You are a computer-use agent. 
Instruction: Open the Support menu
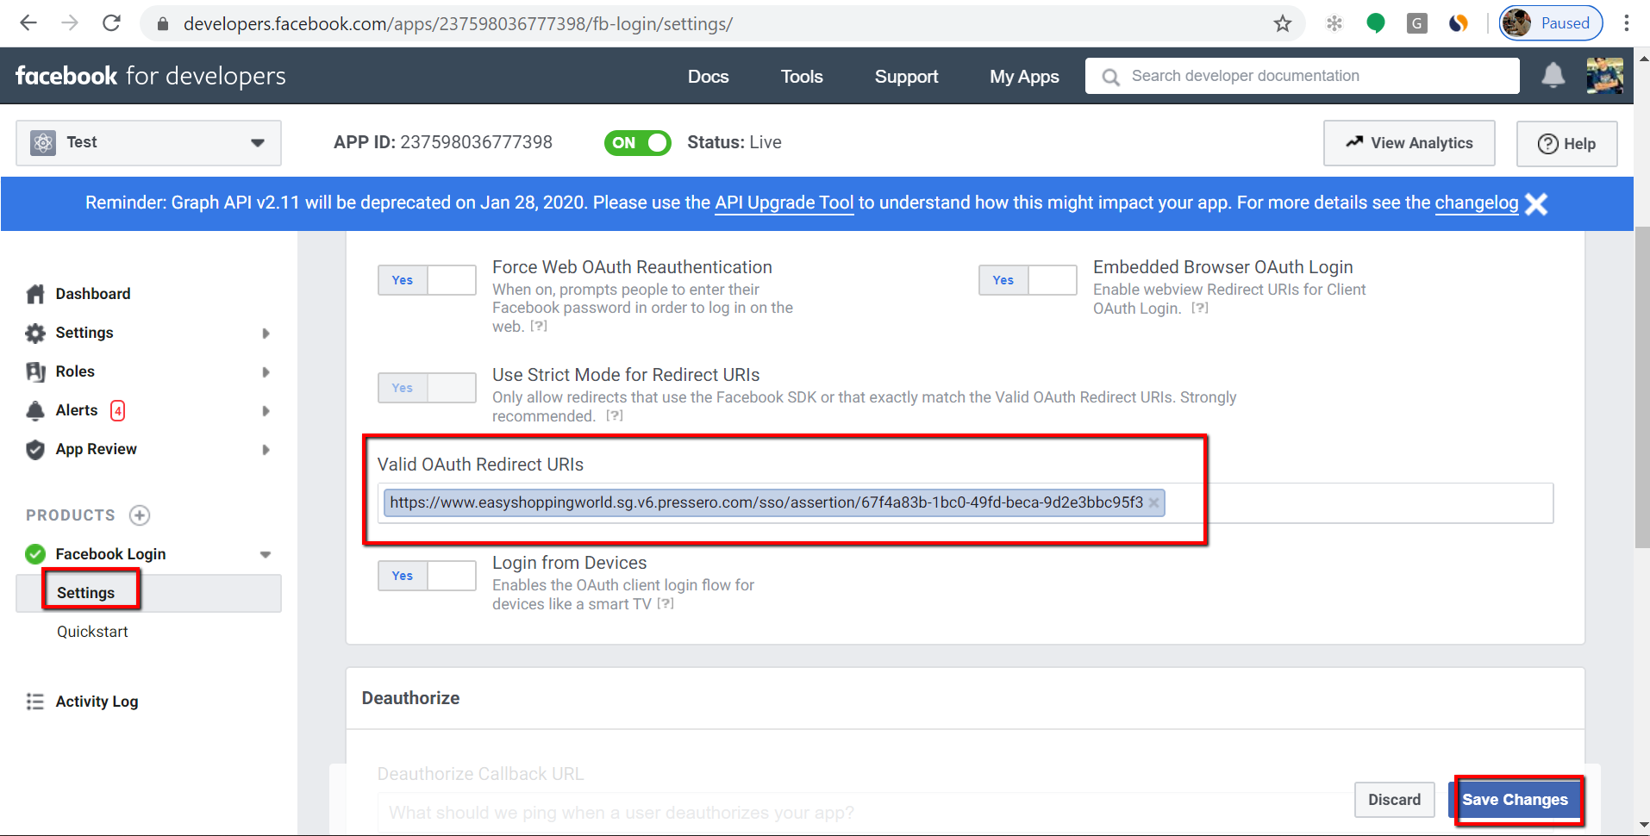906,77
